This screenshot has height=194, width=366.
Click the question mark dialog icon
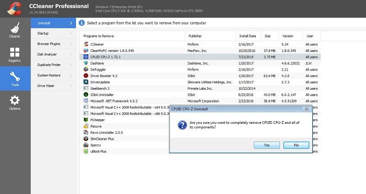tap(182, 125)
